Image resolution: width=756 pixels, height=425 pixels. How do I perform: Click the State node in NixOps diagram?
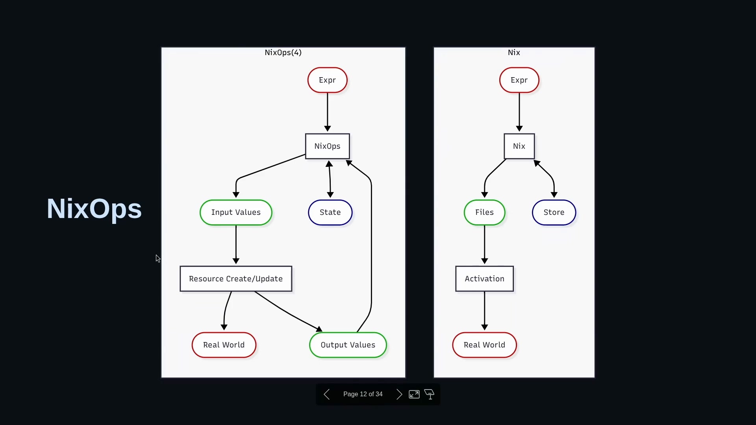(330, 213)
